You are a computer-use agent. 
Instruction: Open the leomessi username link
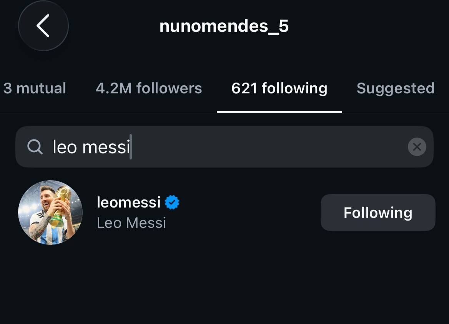128,203
